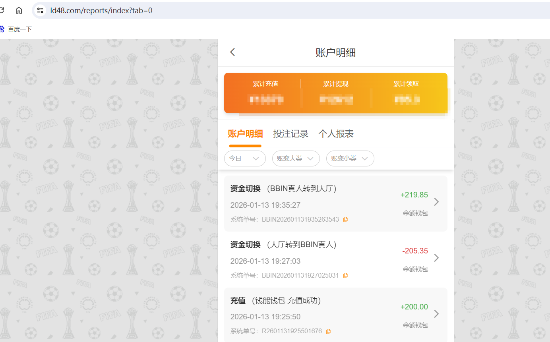Expand details of the +219.85 fund switch record
Image resolution: width=550 pixels, height=342 pixels.
[436, 202]
